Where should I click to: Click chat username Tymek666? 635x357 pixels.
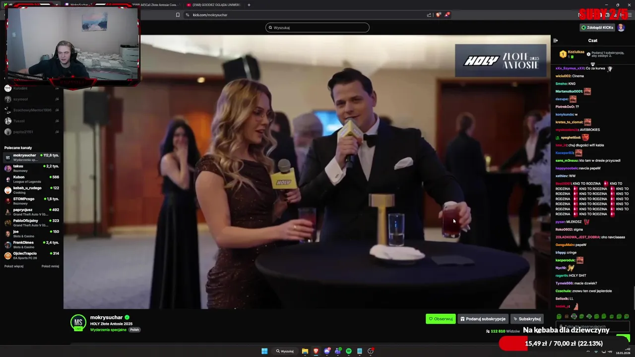(564, 283)
